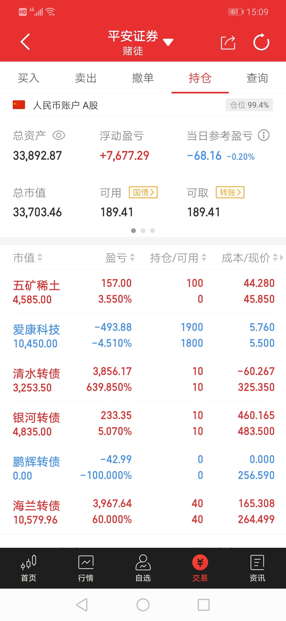Expand the 平安证券 account dropdown arrow
Image resolution: width=286 pixels, height=621 pixels.
pos(168,42)
